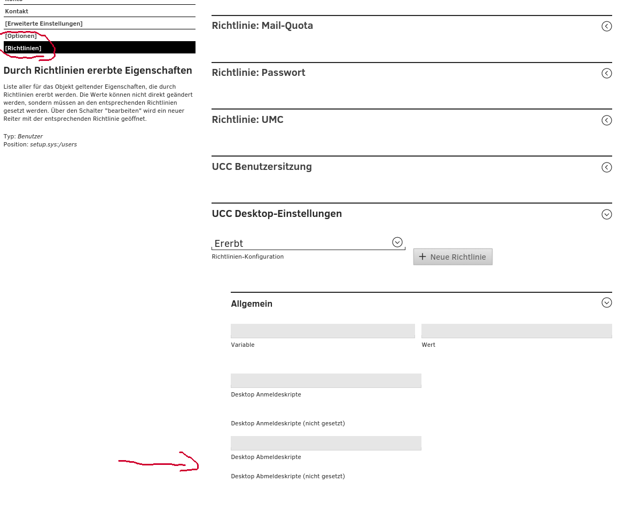Click the UCC Benutzersitzung heading
The width and height of the screenshot is (641, 521).
pos(262,167)
